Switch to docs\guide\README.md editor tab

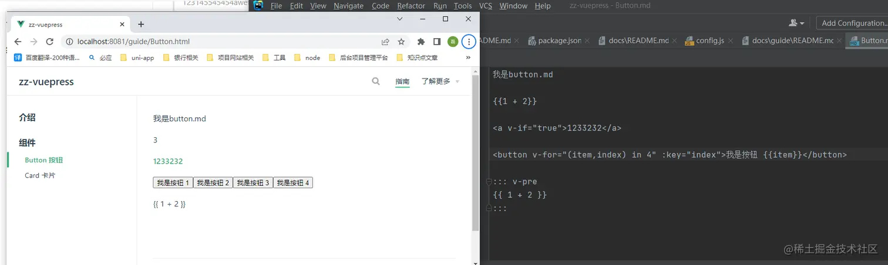787,40
